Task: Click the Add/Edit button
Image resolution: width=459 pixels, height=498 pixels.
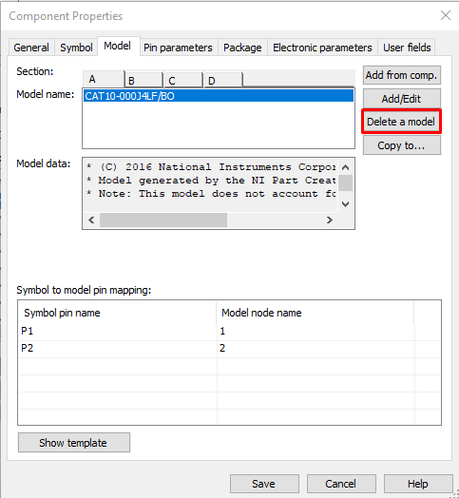Action: pyautogui.click(x=401, y=99)
